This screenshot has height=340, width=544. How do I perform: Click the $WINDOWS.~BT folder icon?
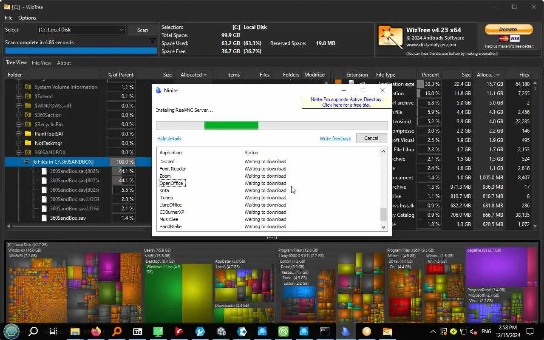coord(28,105)
